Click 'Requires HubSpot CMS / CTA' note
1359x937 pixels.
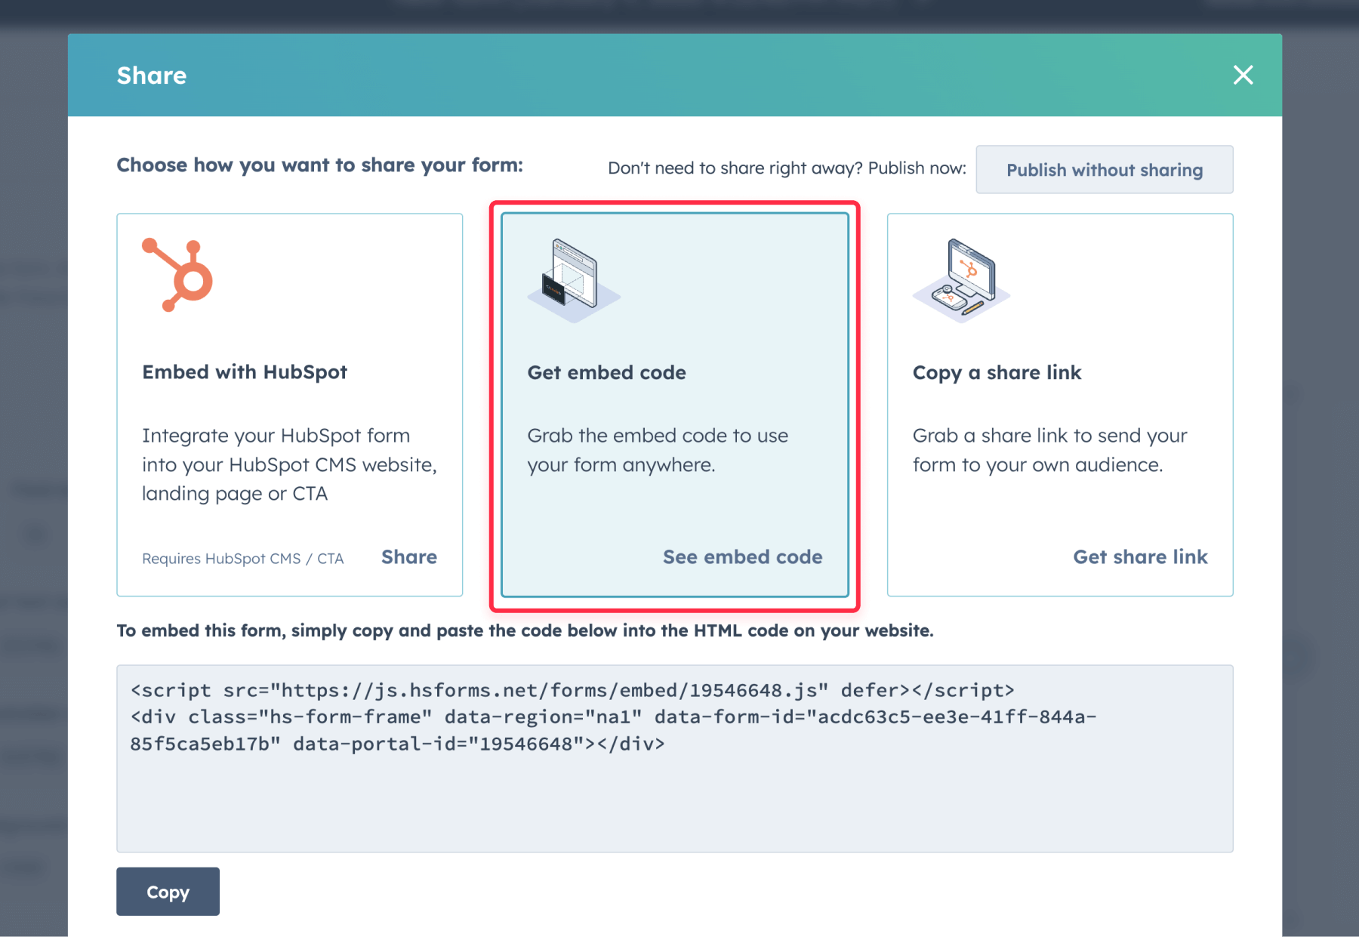coord(242,559)
